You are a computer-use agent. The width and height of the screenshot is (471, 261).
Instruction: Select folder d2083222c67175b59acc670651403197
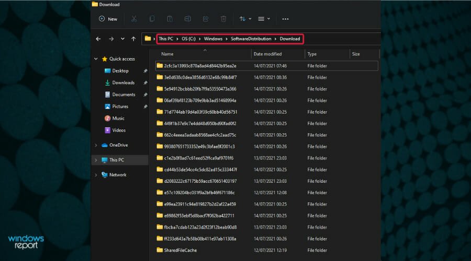pyautogui.click(x=200, y=181)
